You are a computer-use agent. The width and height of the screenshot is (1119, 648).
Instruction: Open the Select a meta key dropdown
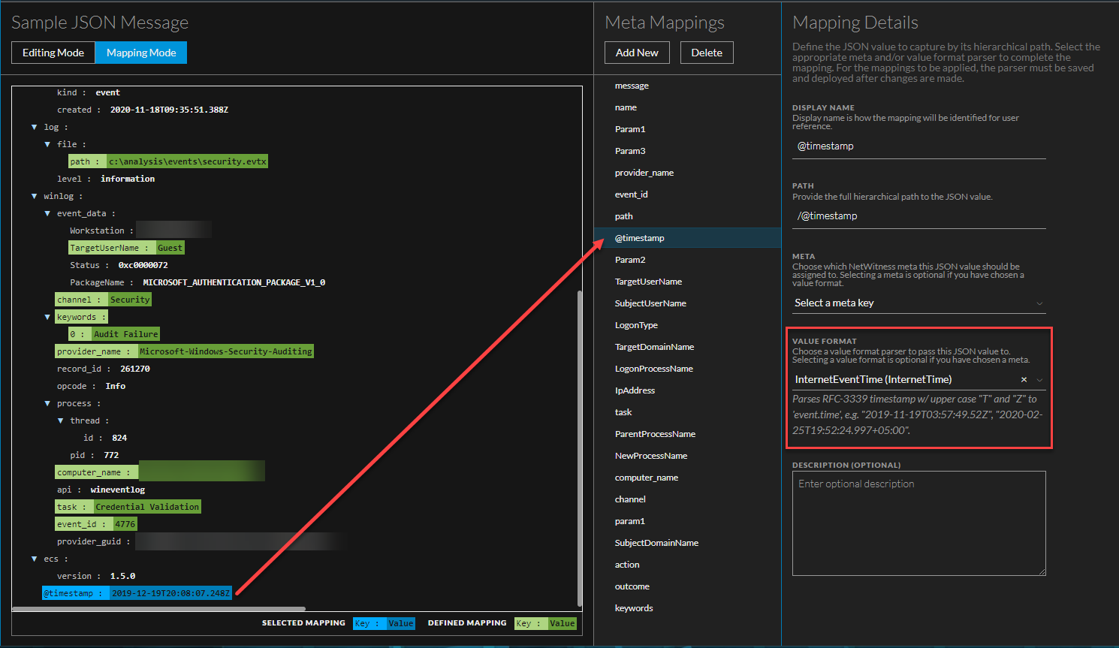pos(918,303)
